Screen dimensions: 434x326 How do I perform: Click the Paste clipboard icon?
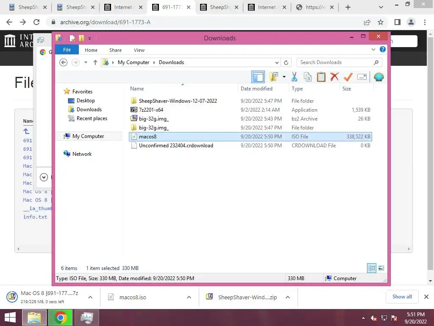pos(321,77)
